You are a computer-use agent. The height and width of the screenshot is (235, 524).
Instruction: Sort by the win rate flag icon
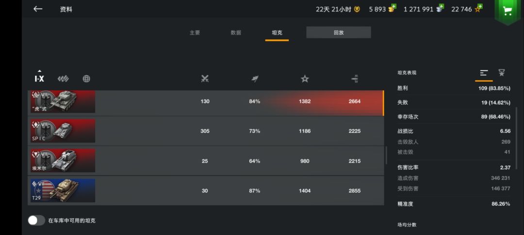pos(255,79)
